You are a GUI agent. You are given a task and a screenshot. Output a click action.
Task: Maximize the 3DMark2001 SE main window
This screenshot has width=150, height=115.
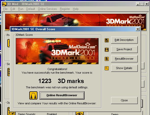142,4
